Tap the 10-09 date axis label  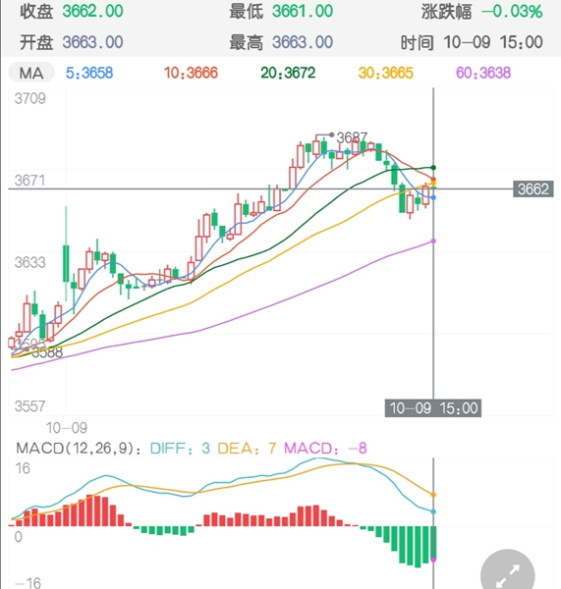point(67,428)
